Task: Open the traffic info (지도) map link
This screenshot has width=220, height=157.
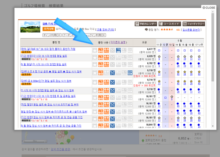Action: point(105,30)
